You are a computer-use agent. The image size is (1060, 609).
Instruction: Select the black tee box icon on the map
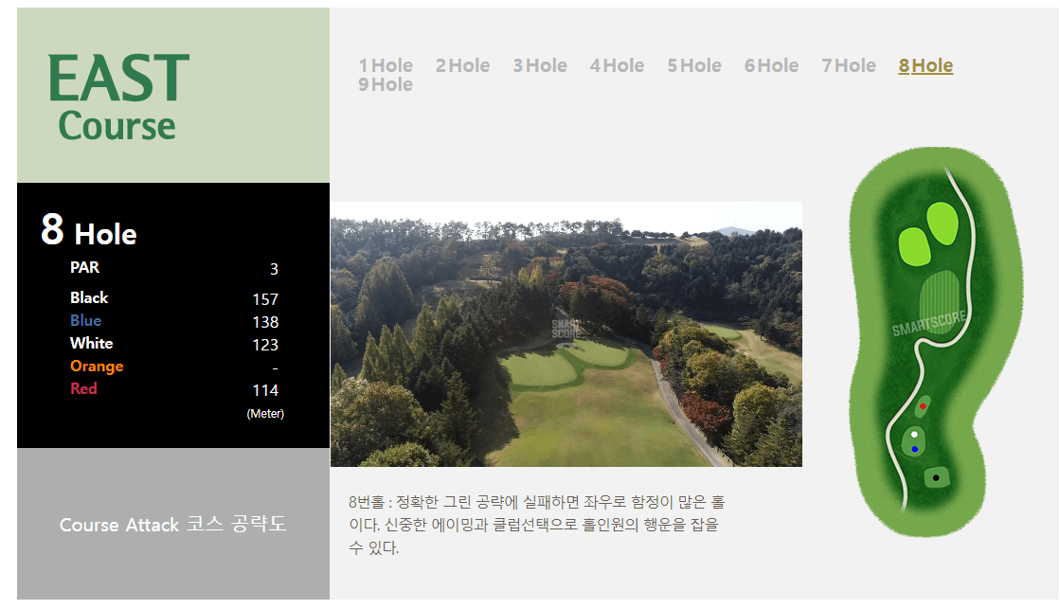click(936, 477)
